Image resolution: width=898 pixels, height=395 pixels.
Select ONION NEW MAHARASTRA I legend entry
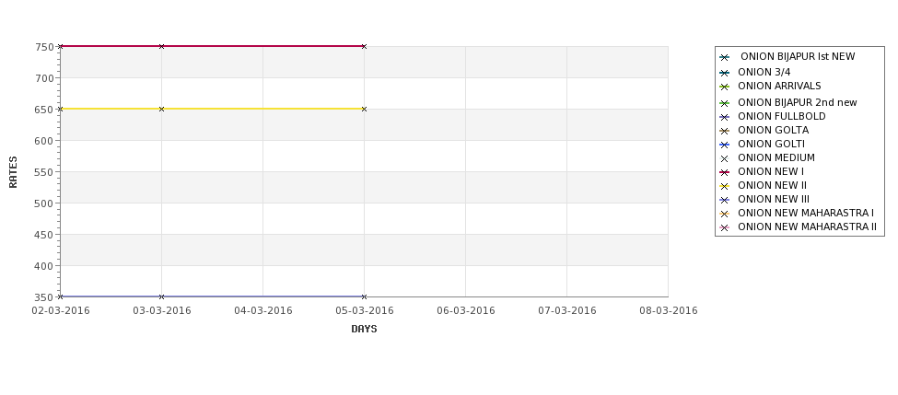(x=797, y=214)
